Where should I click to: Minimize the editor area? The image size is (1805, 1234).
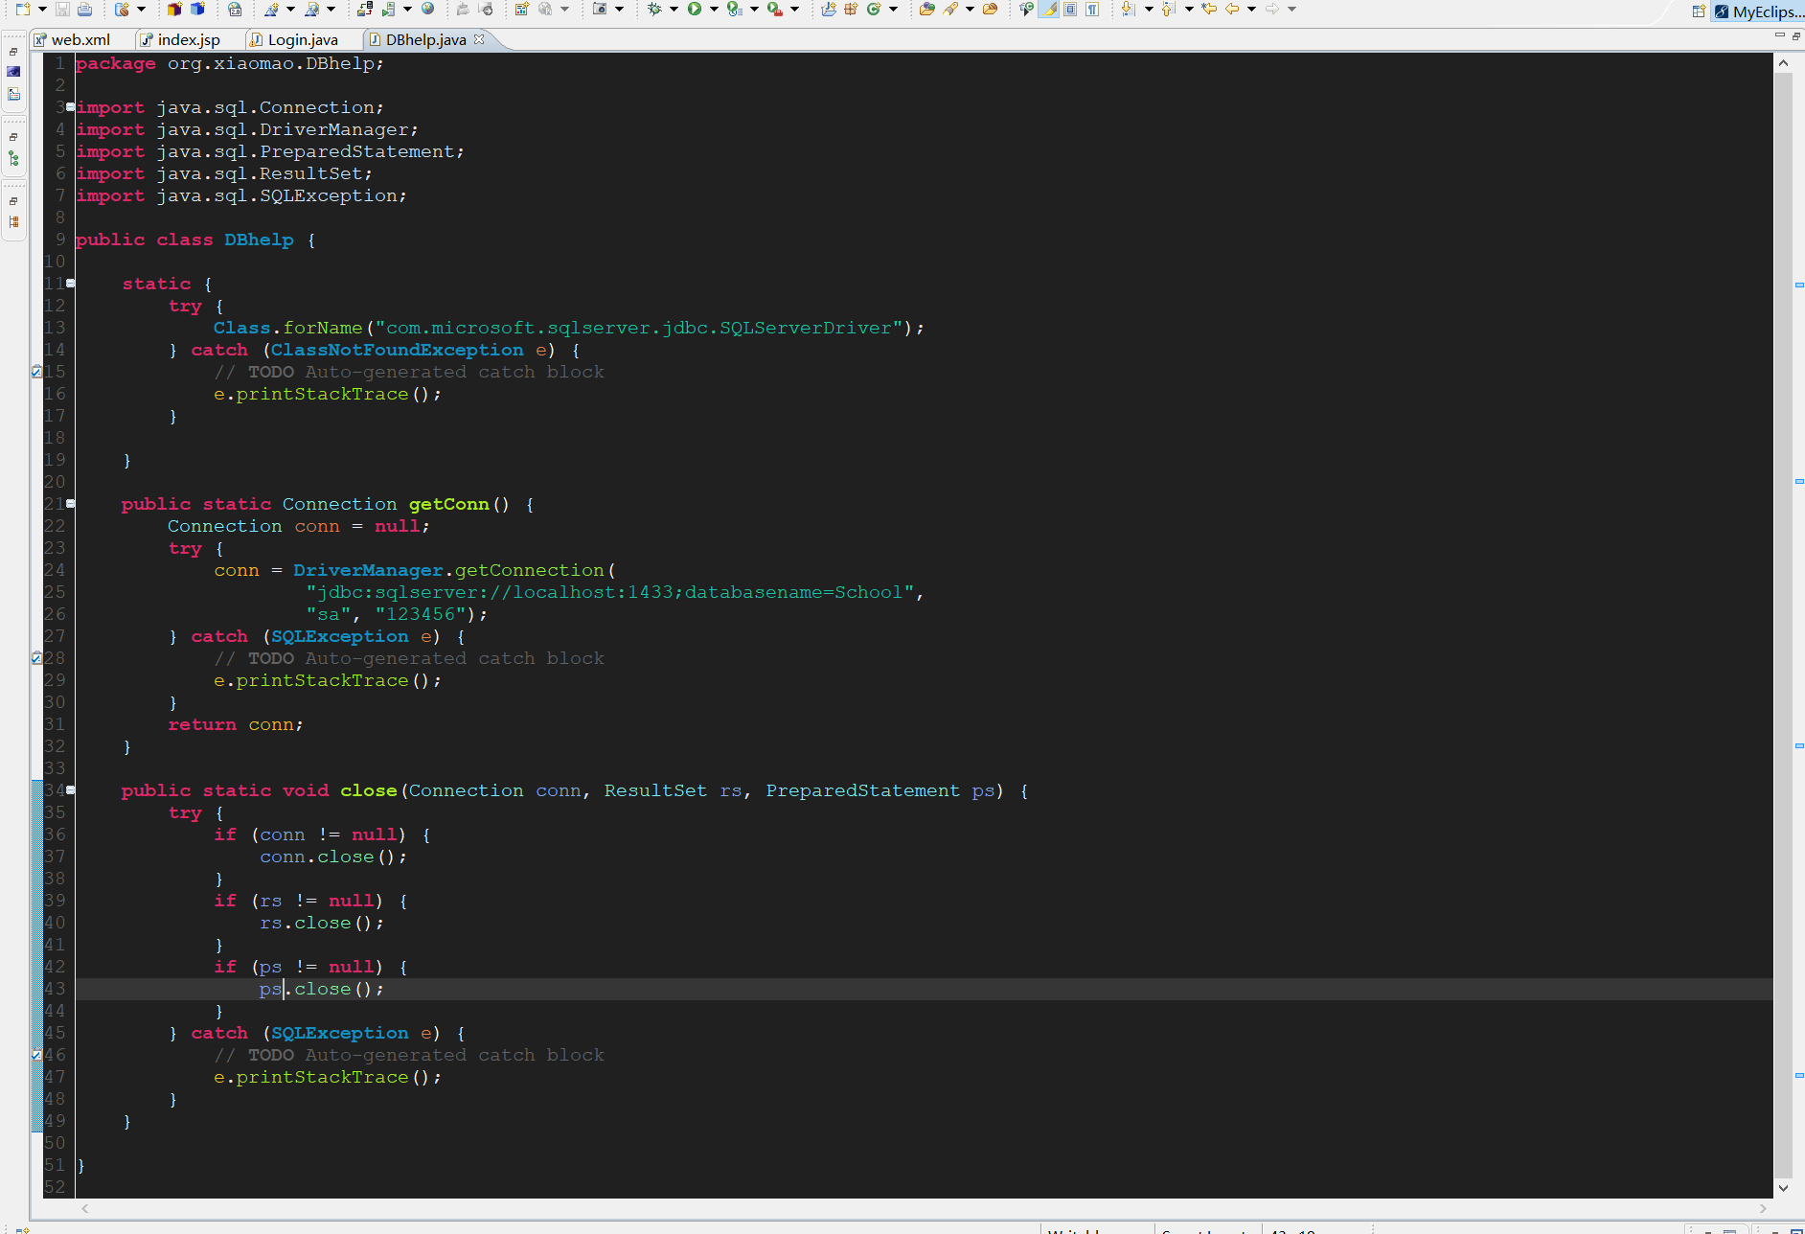pyautogui.click(x=1780, y=35)
